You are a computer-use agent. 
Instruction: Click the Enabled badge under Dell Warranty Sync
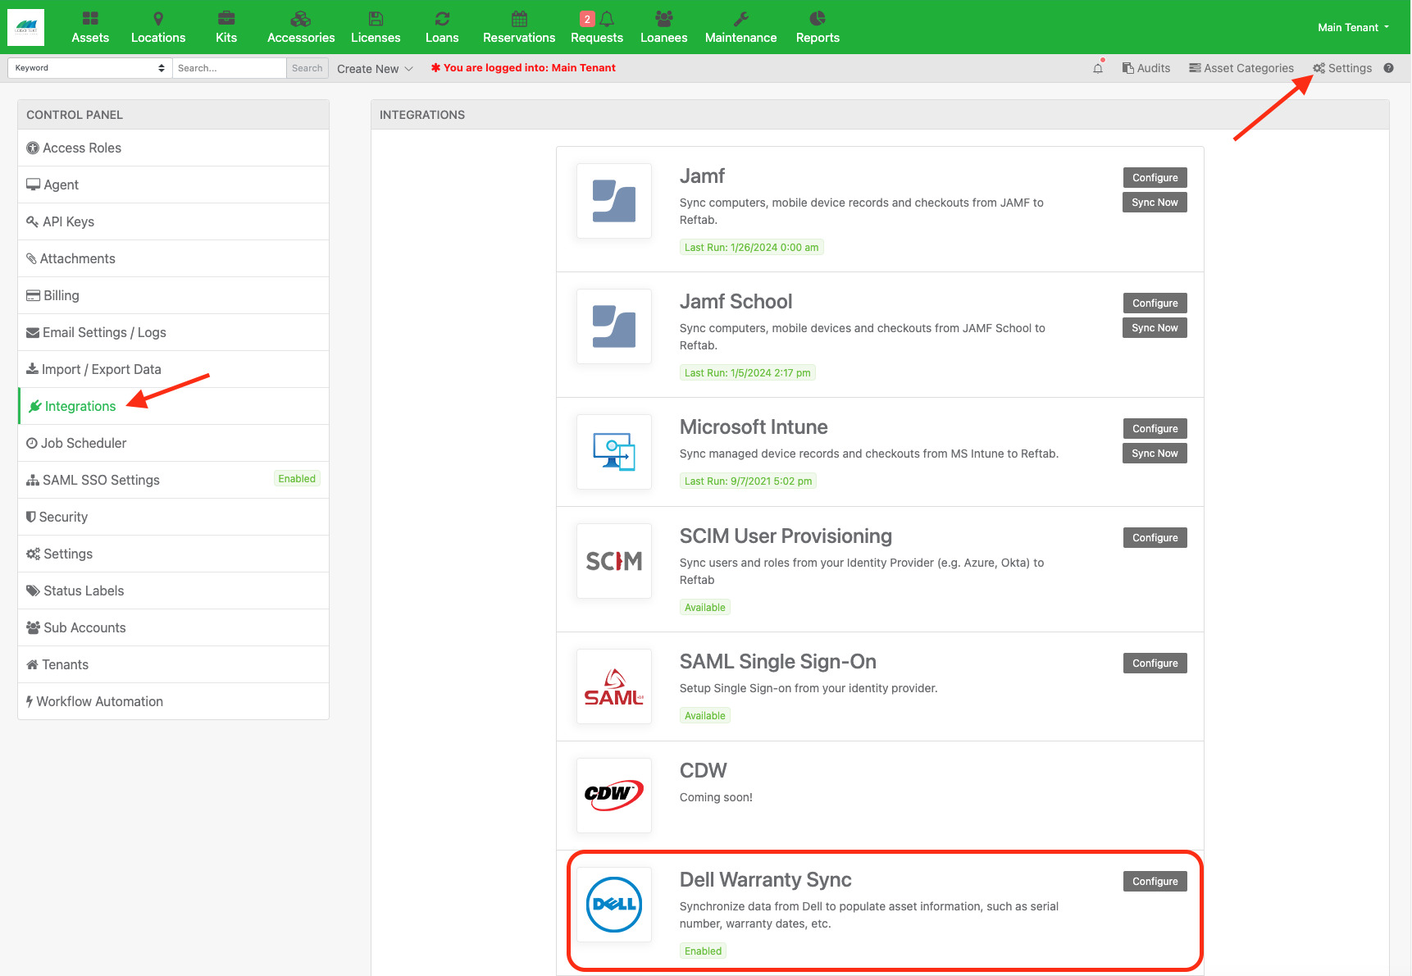704,951
